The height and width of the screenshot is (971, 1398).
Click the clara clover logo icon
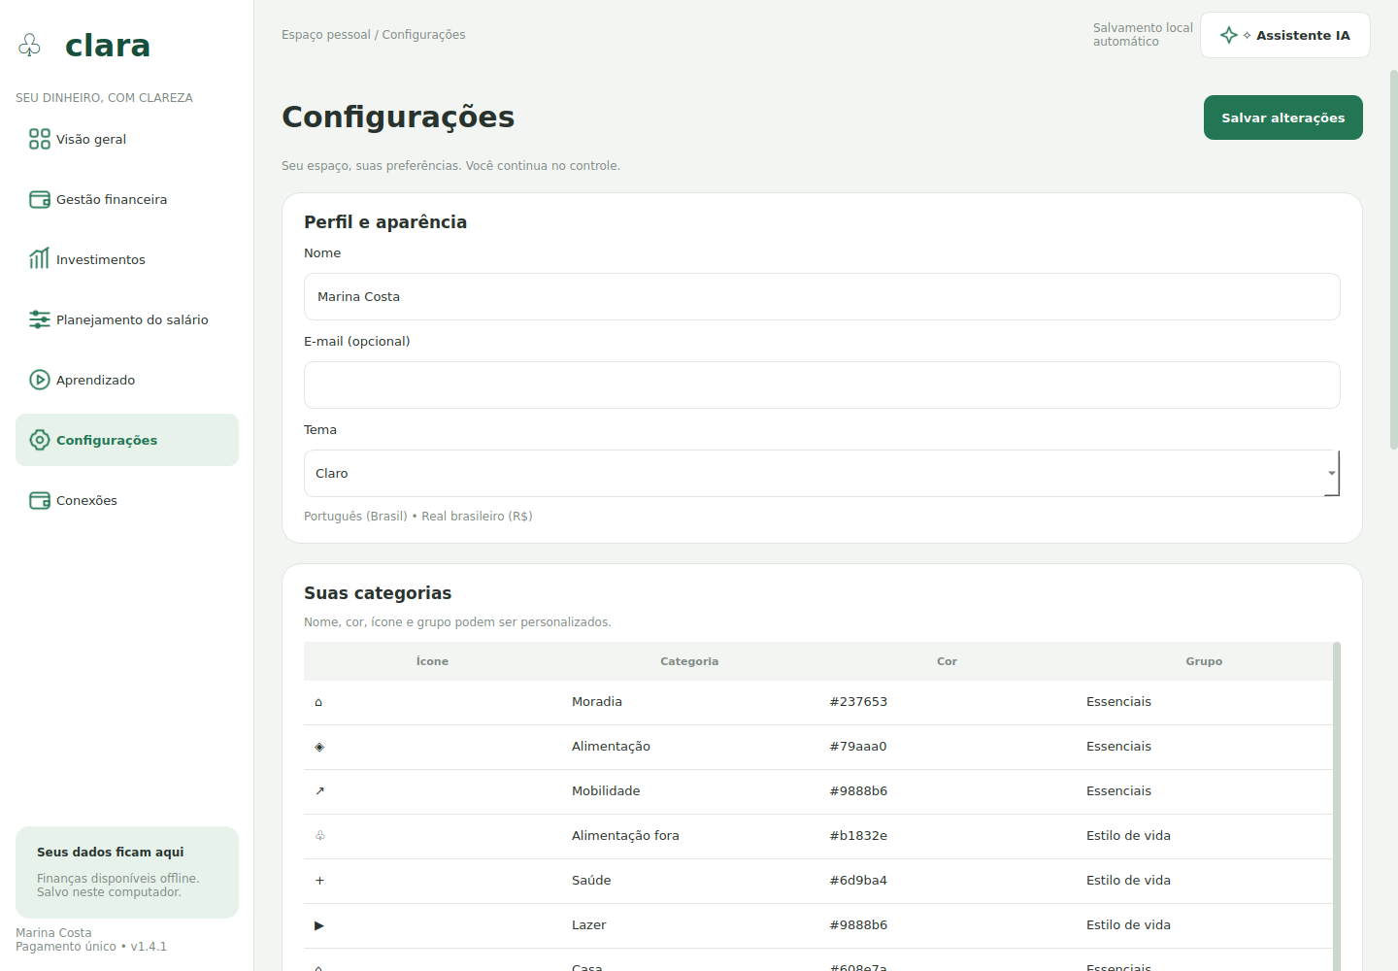(x=30, y=45)
